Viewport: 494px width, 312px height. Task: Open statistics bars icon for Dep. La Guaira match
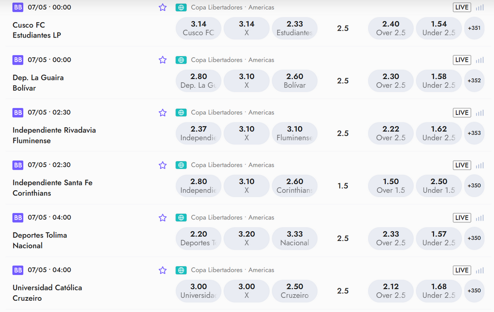(x=480, y=60)
